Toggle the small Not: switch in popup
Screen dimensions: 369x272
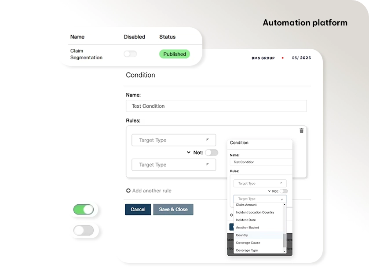tap(284, 191)
